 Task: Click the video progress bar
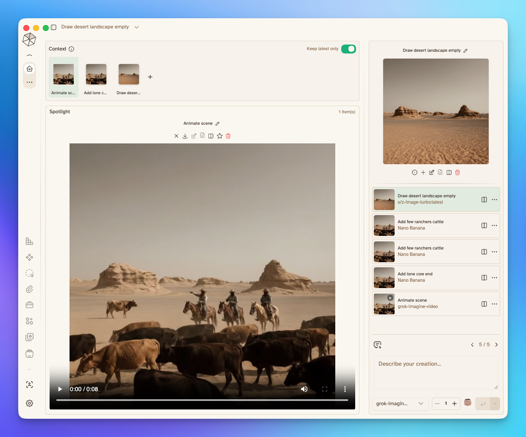click(x=202, y=400)
